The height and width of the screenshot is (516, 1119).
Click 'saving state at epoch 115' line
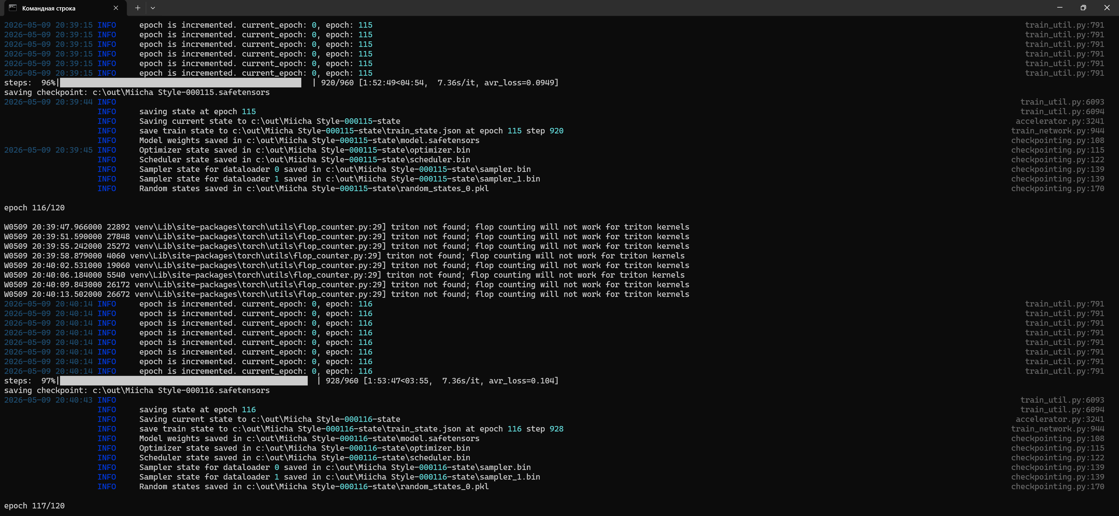coord(197,112)
